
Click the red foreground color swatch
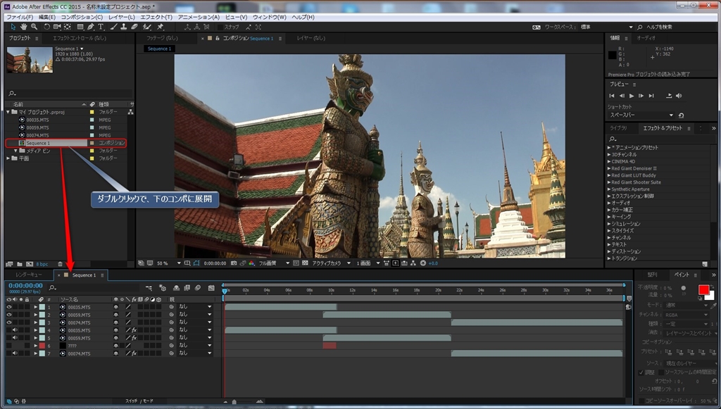703,289
